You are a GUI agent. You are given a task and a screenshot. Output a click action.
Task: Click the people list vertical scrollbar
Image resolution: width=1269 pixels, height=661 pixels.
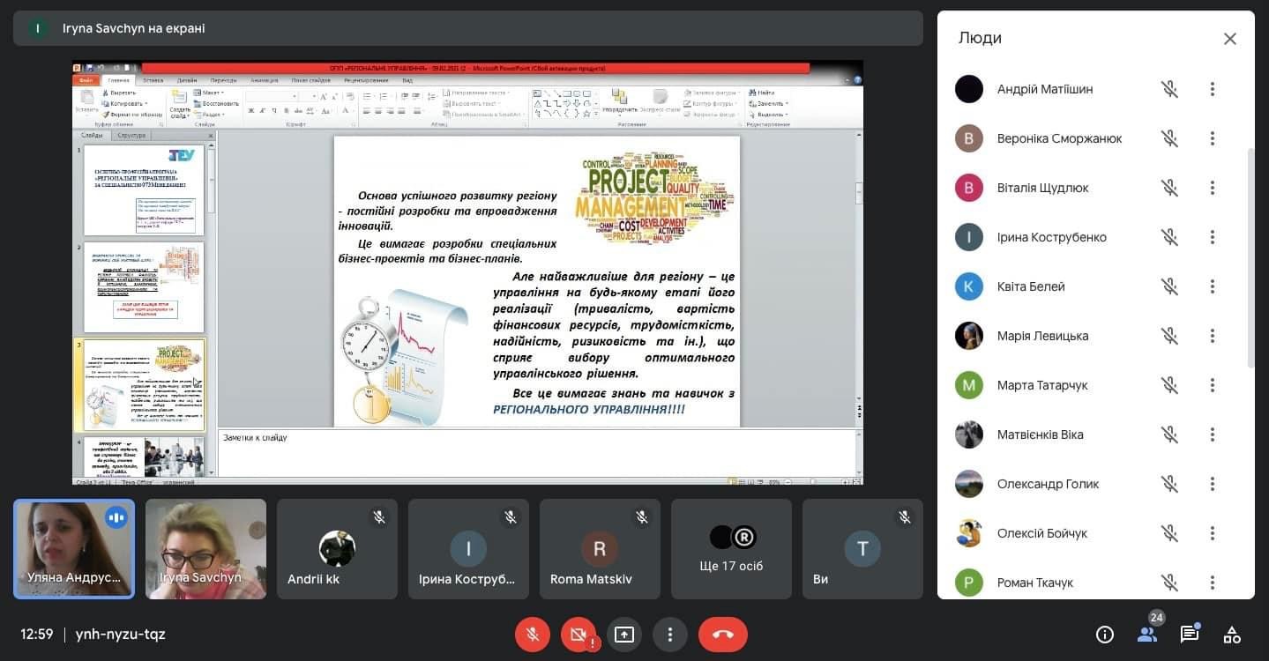(1250, 256)
